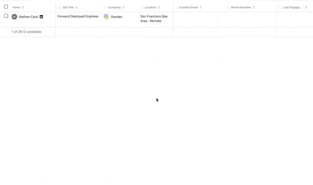This screenshot has height=185, width=313.
Task: Sort by the Phone Number column arrows
Action: (254, 7)
